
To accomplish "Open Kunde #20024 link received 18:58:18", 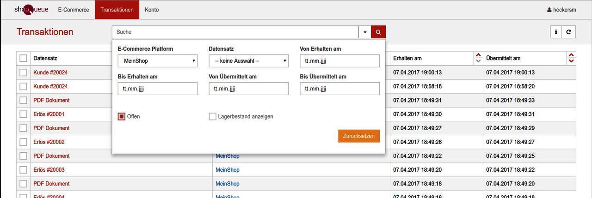I will 50,86.
